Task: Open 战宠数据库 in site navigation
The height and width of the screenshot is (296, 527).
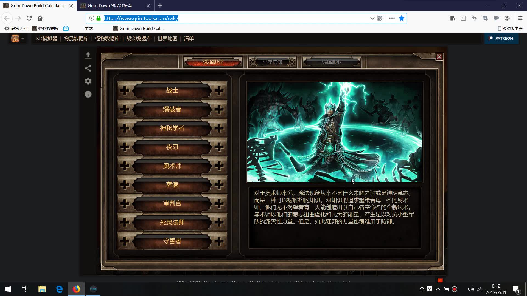Action: tap(139, 39)
